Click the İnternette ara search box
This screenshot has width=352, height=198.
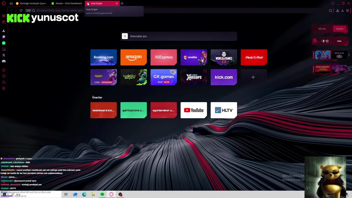(x=179, y=36)
